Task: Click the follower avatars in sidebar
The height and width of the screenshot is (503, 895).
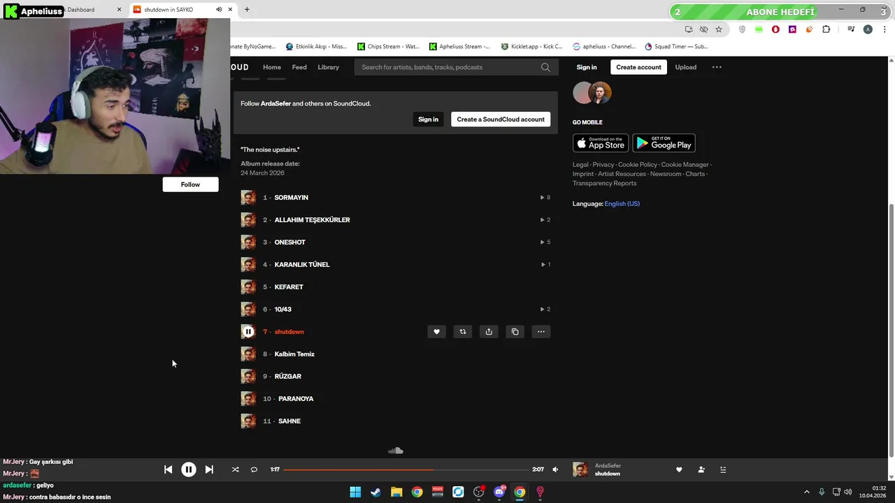Action: coord(592,93)
